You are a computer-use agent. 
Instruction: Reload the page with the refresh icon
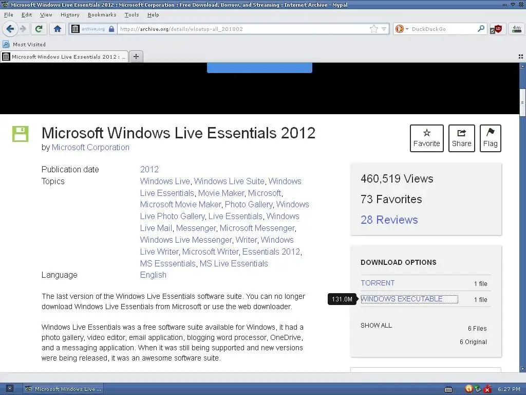(39, 29)
